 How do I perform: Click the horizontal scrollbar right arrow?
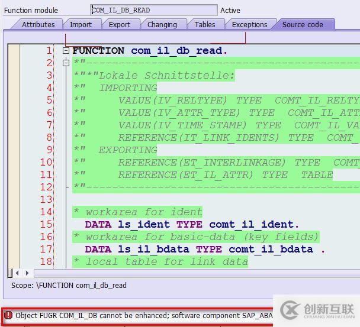tap(27, 273)
